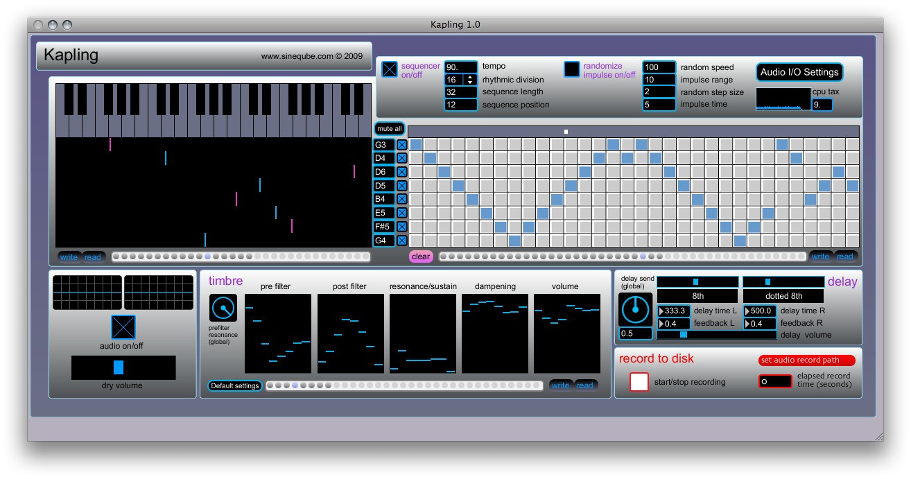Select highlighted preset dot under the piano roll

(208, 256)
